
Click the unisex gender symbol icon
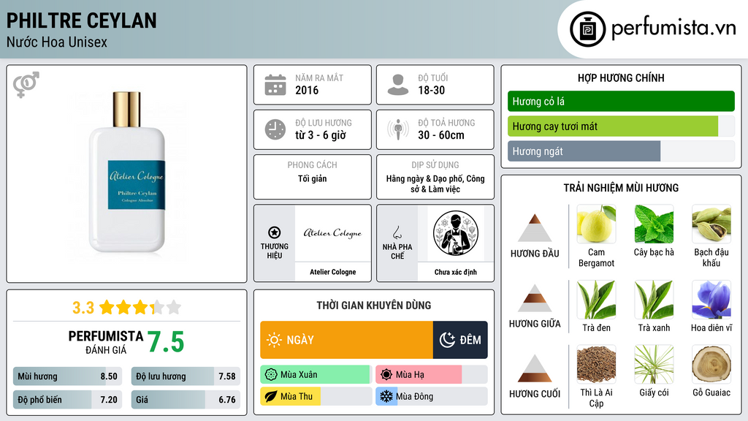(x=26, y=85)
